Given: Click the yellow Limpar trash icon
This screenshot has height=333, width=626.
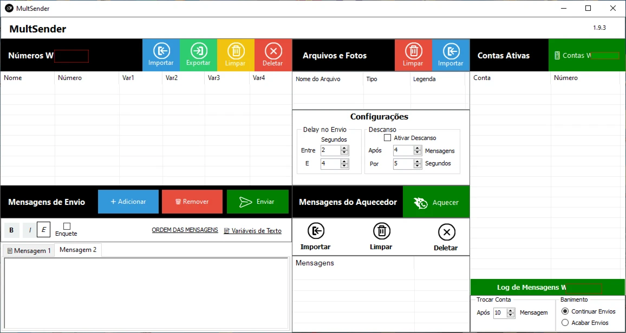Looking at the screenshot, I should [x=236, y=51].
